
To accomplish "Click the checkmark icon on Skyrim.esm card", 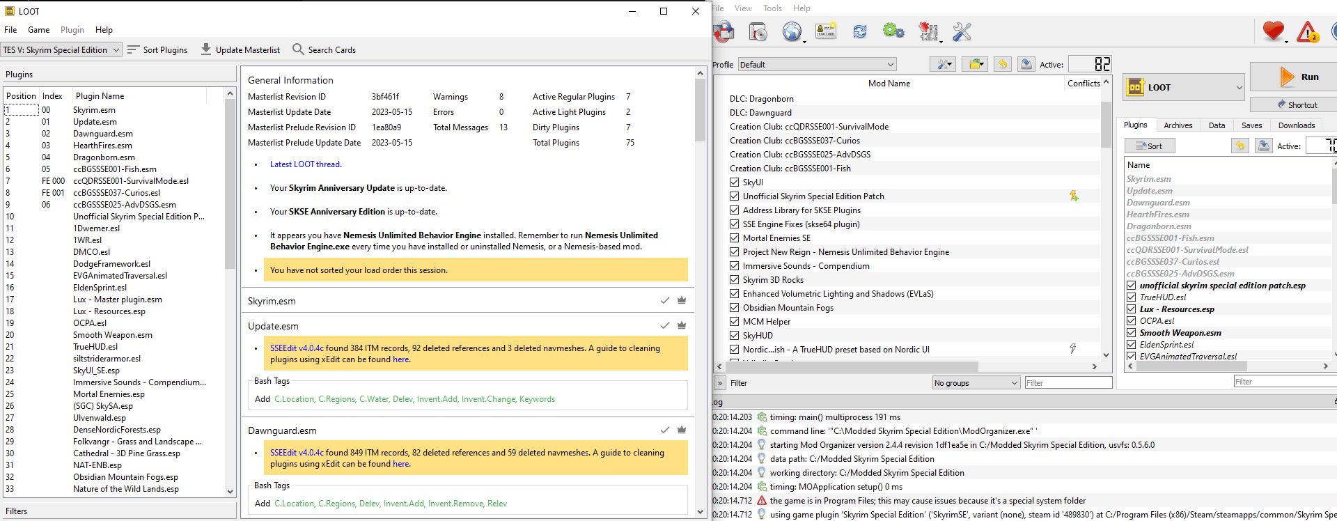I will point(665,300).
